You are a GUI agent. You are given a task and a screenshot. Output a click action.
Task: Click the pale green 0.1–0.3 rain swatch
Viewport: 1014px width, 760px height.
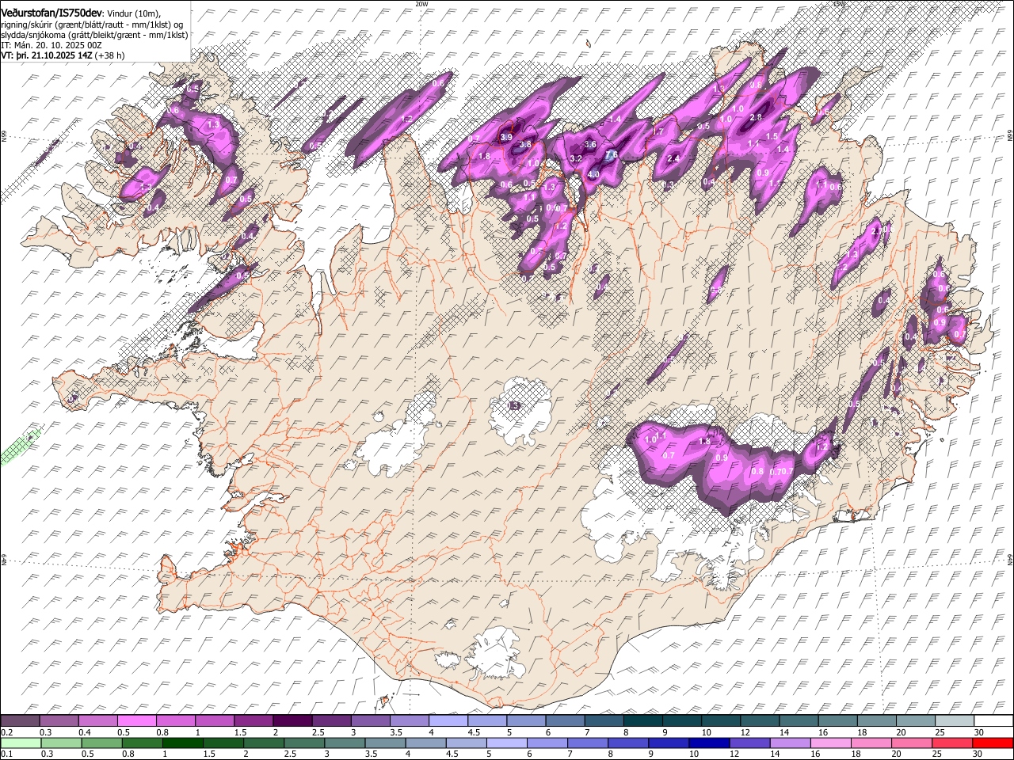pyautogui.click(x=20, y=743)
